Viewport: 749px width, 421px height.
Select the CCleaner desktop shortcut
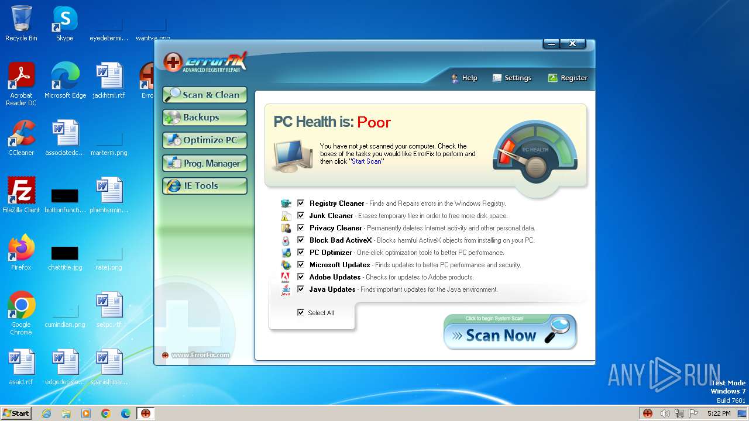coord(21,138)
